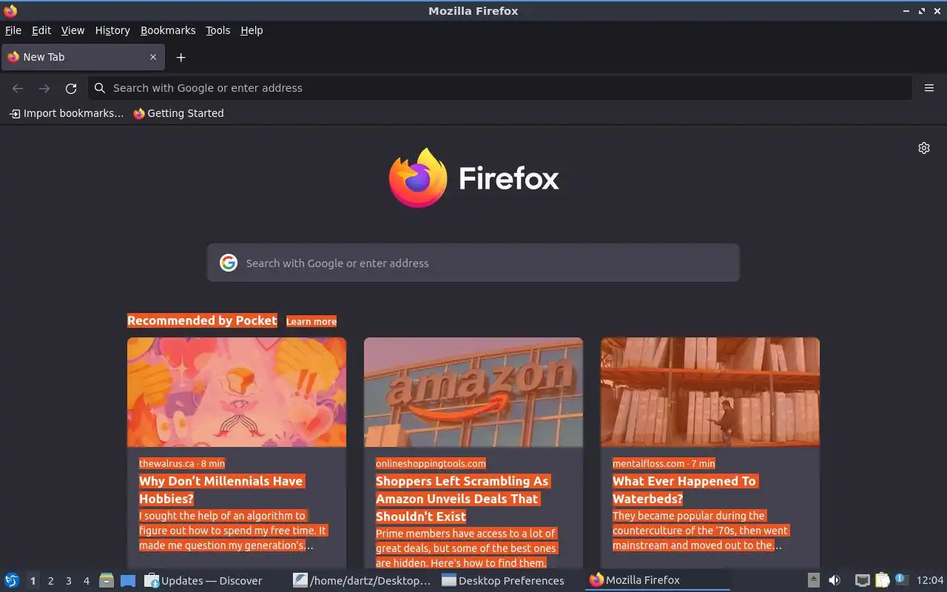Open the Edit menu
The width and height of the screenshot is (947, 592).
tap(41, 30)
